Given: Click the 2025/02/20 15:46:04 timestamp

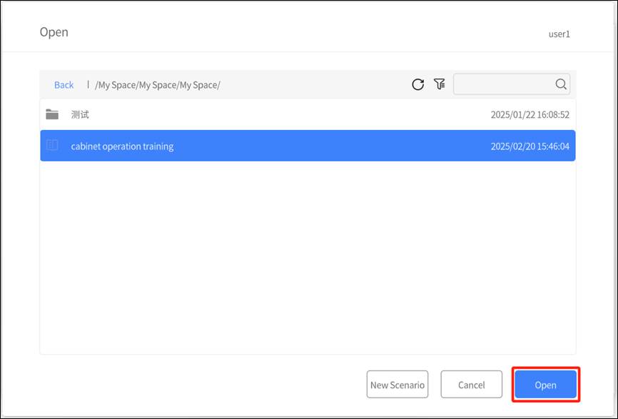Looking at the screenshot, I should pos(530,146).
